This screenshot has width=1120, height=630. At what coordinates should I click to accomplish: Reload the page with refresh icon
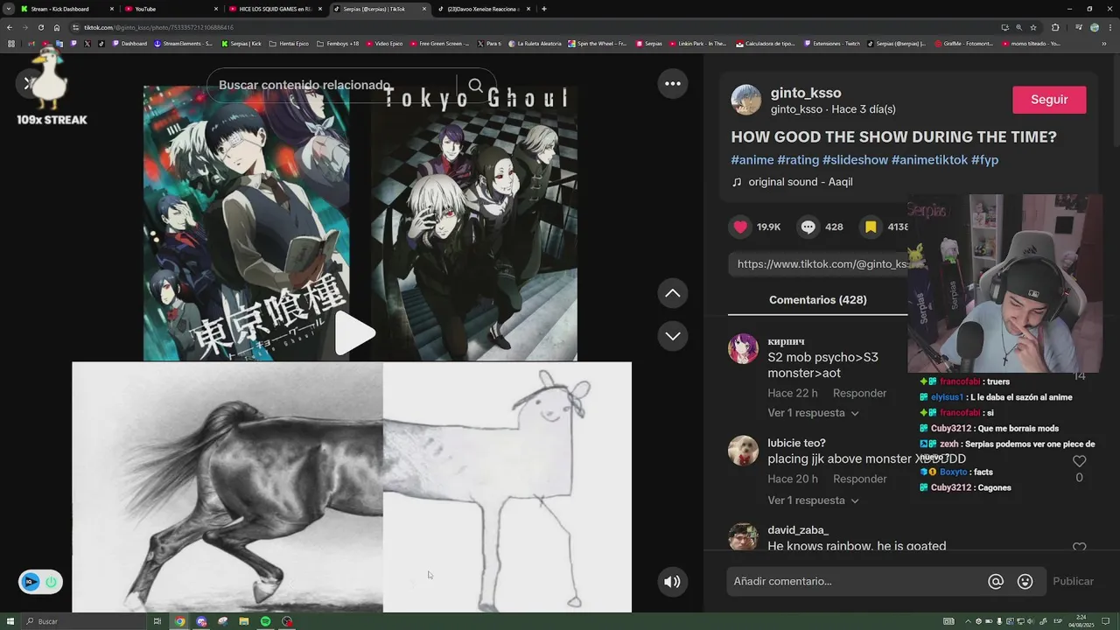(x=40, y=27)
